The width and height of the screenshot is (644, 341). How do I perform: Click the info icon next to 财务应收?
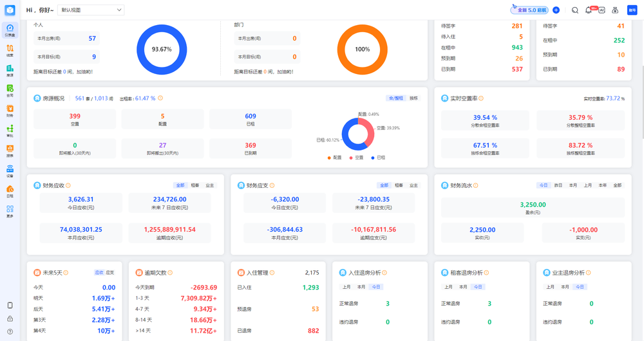68,185
